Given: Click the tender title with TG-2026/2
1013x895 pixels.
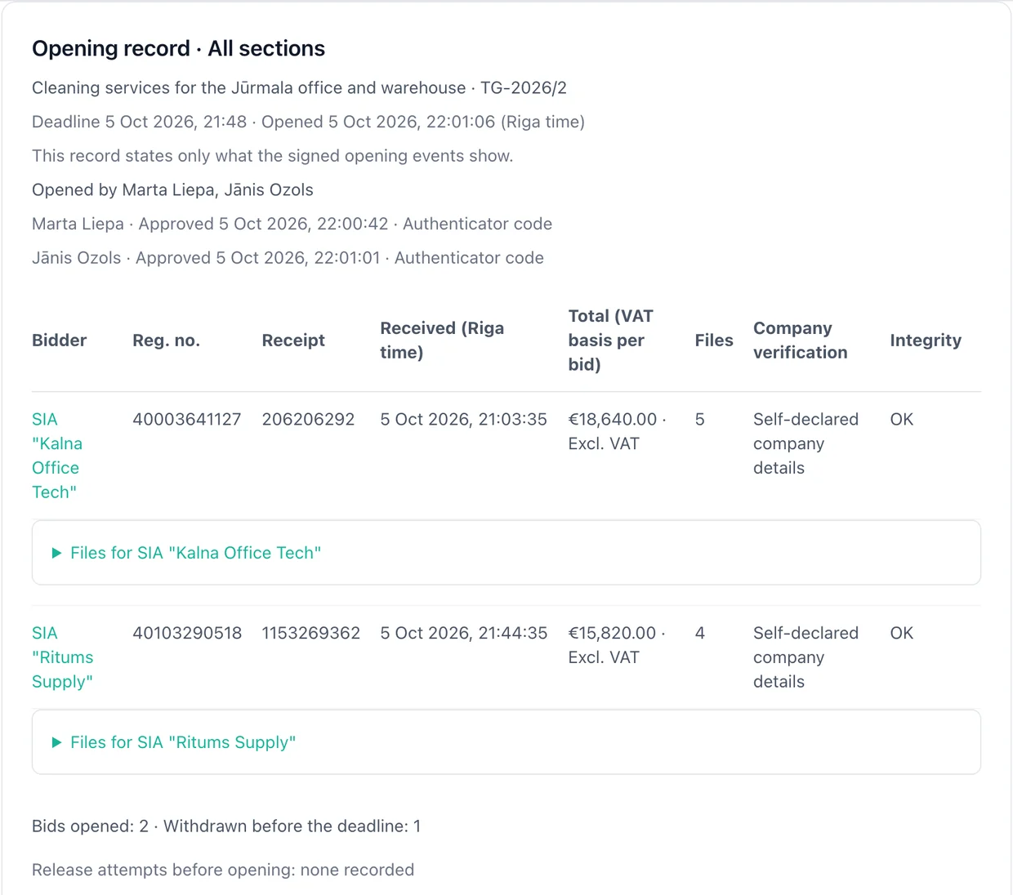Looking at the screenshot, I should tap(299, 88).
